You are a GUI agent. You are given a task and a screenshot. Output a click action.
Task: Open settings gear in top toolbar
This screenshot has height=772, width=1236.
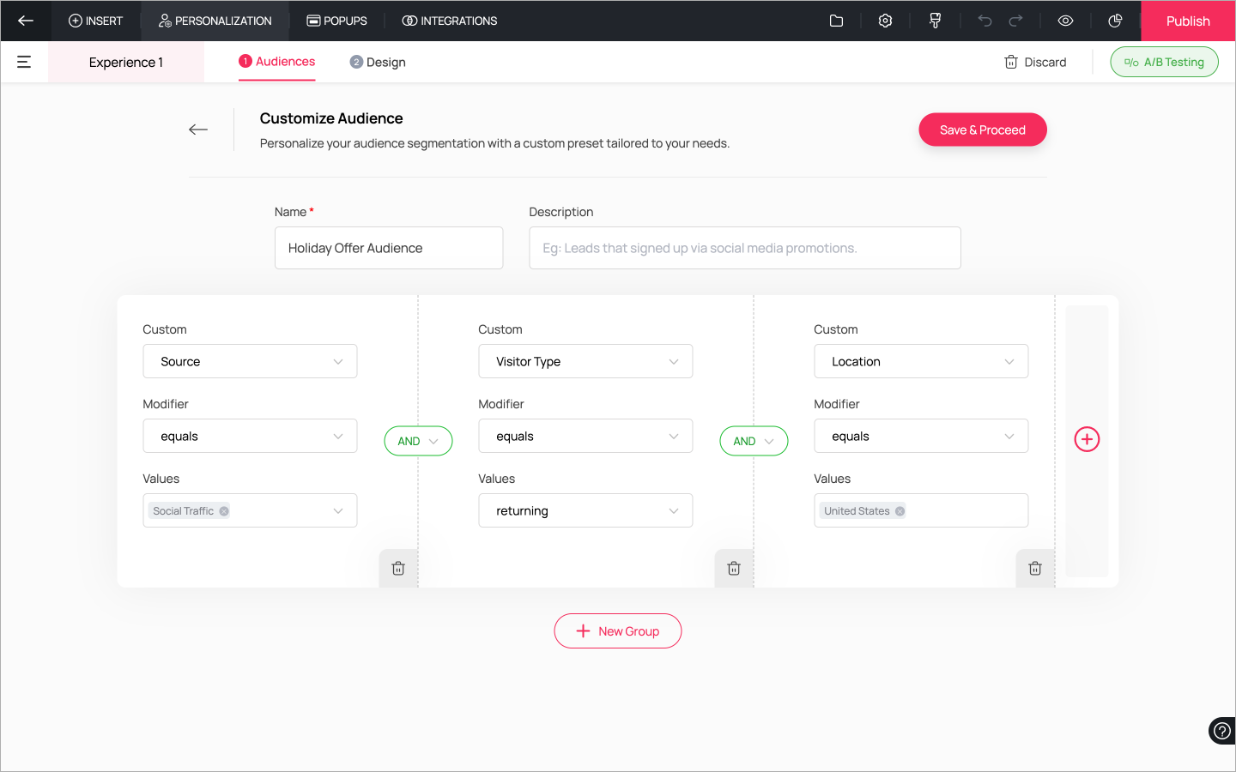885,21
